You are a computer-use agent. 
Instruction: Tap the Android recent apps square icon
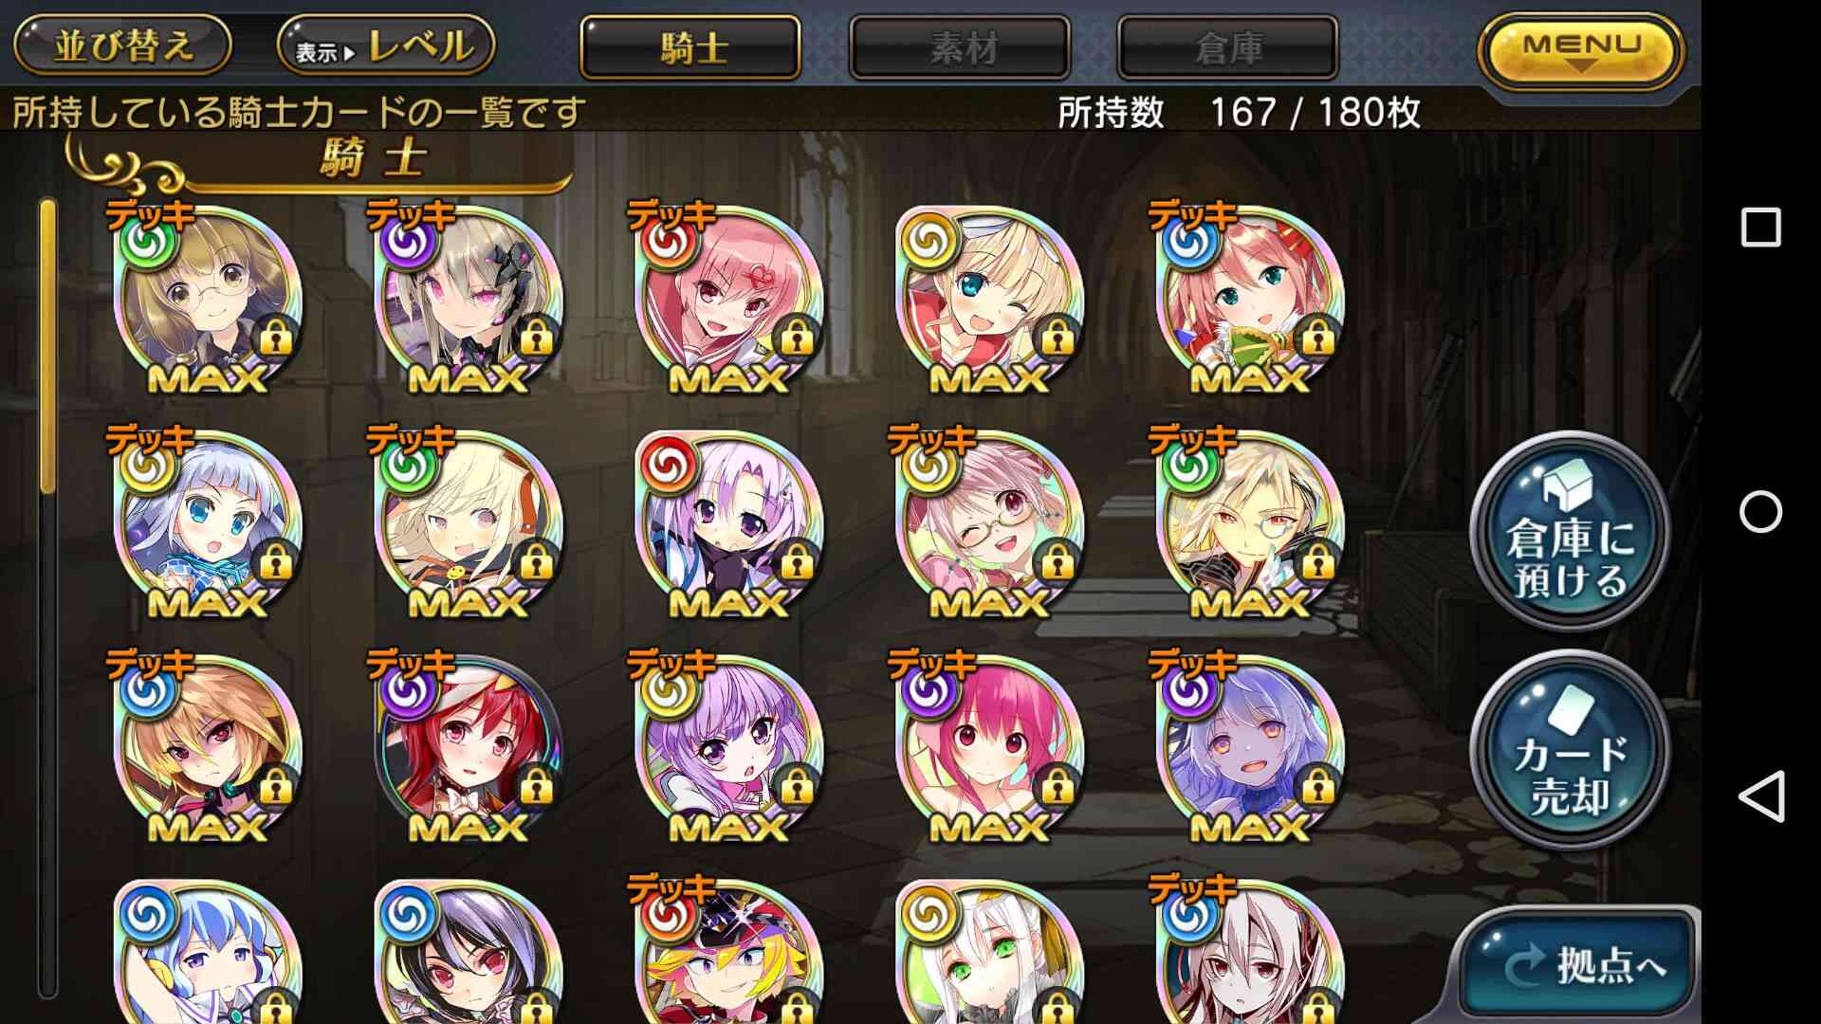[1760, 228]
